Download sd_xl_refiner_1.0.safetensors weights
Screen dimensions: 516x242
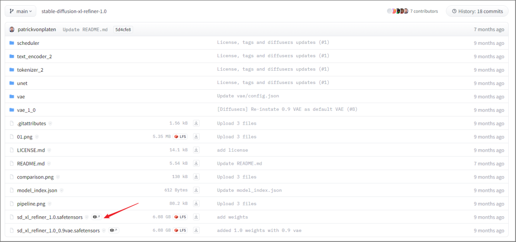[x=196, y=217]
